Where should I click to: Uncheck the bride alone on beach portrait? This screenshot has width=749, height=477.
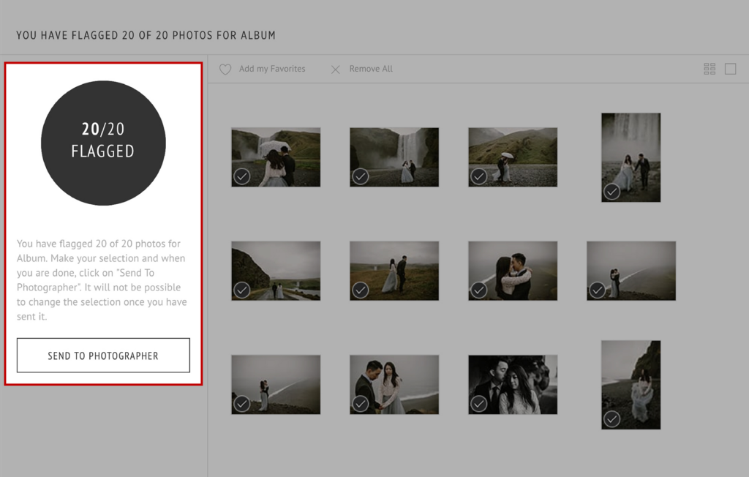click(x=611, y=419)
